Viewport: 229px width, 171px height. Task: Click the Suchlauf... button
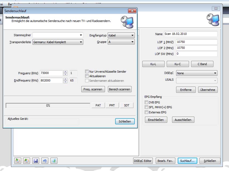[x=187, y=161]
